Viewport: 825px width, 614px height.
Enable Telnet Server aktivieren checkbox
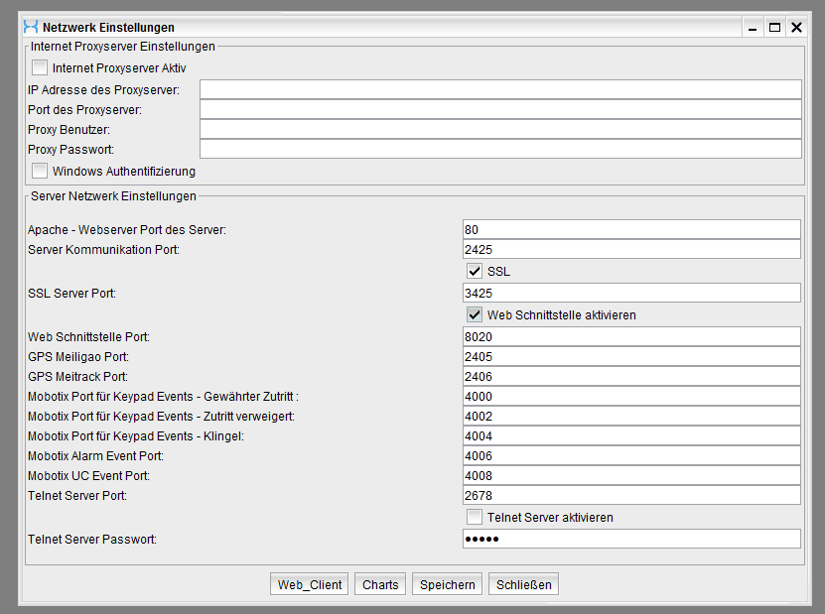(x=475, y=517)
